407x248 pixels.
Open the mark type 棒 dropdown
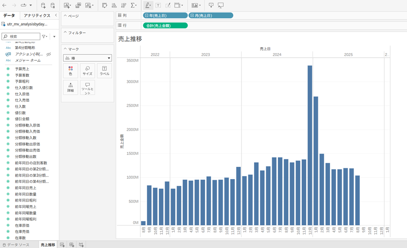(87, 58)
